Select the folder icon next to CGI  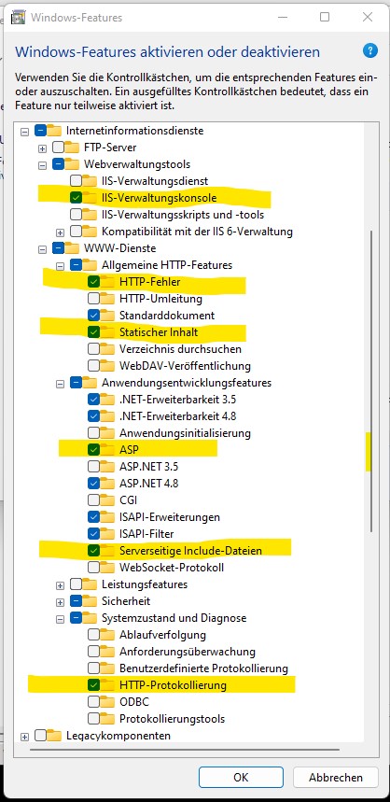[x=108, y=499]
